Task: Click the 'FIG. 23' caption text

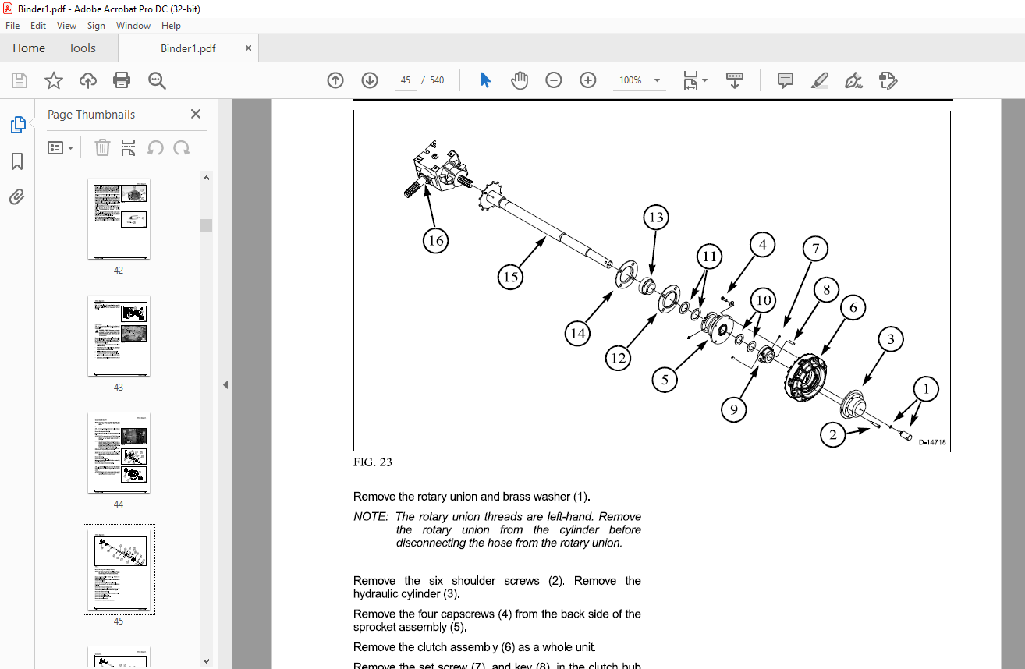Action: pyautogui.click(x=373, y=462)
